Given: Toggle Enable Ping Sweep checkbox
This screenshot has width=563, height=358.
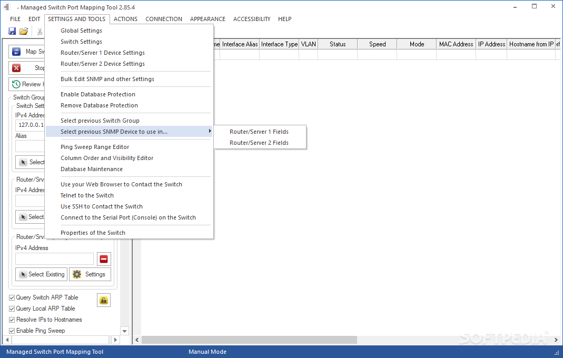Looking at the screenshot, I should tap(12, 331).
